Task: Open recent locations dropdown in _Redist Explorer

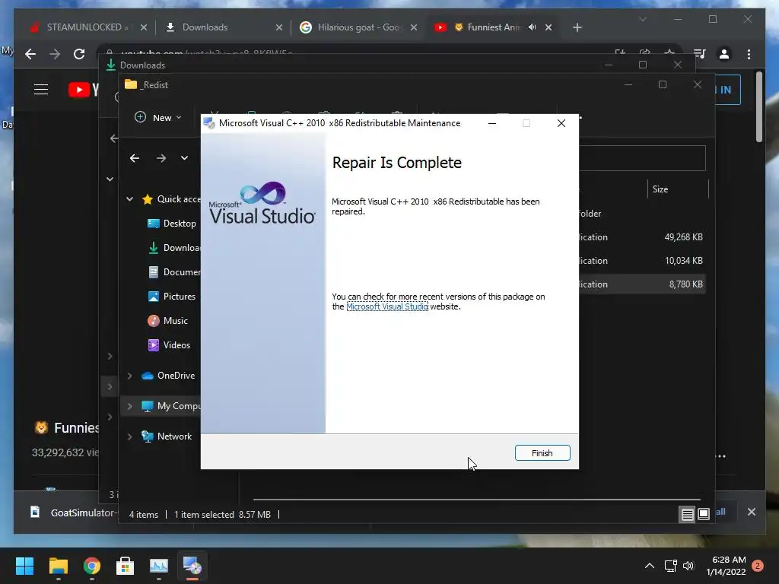Action: [184, 158]
